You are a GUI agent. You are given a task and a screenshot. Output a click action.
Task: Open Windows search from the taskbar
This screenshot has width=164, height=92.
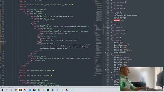[7, 90]
